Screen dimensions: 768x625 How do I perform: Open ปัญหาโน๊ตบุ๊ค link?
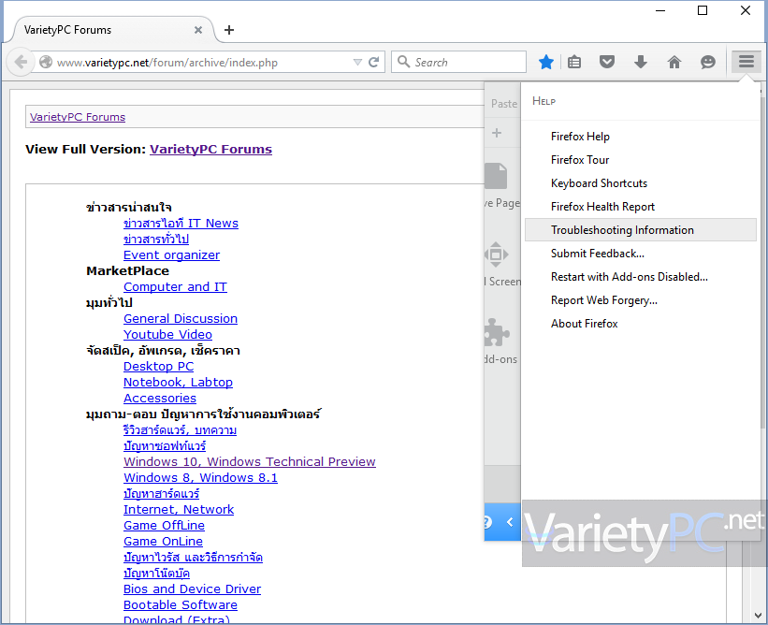[157, 574]
